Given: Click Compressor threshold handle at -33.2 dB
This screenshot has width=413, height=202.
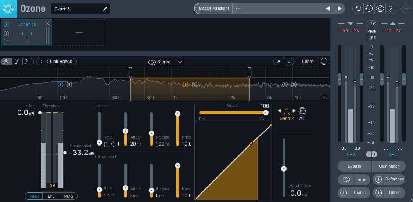Looking at the screenshot, I should pos(65,153).
